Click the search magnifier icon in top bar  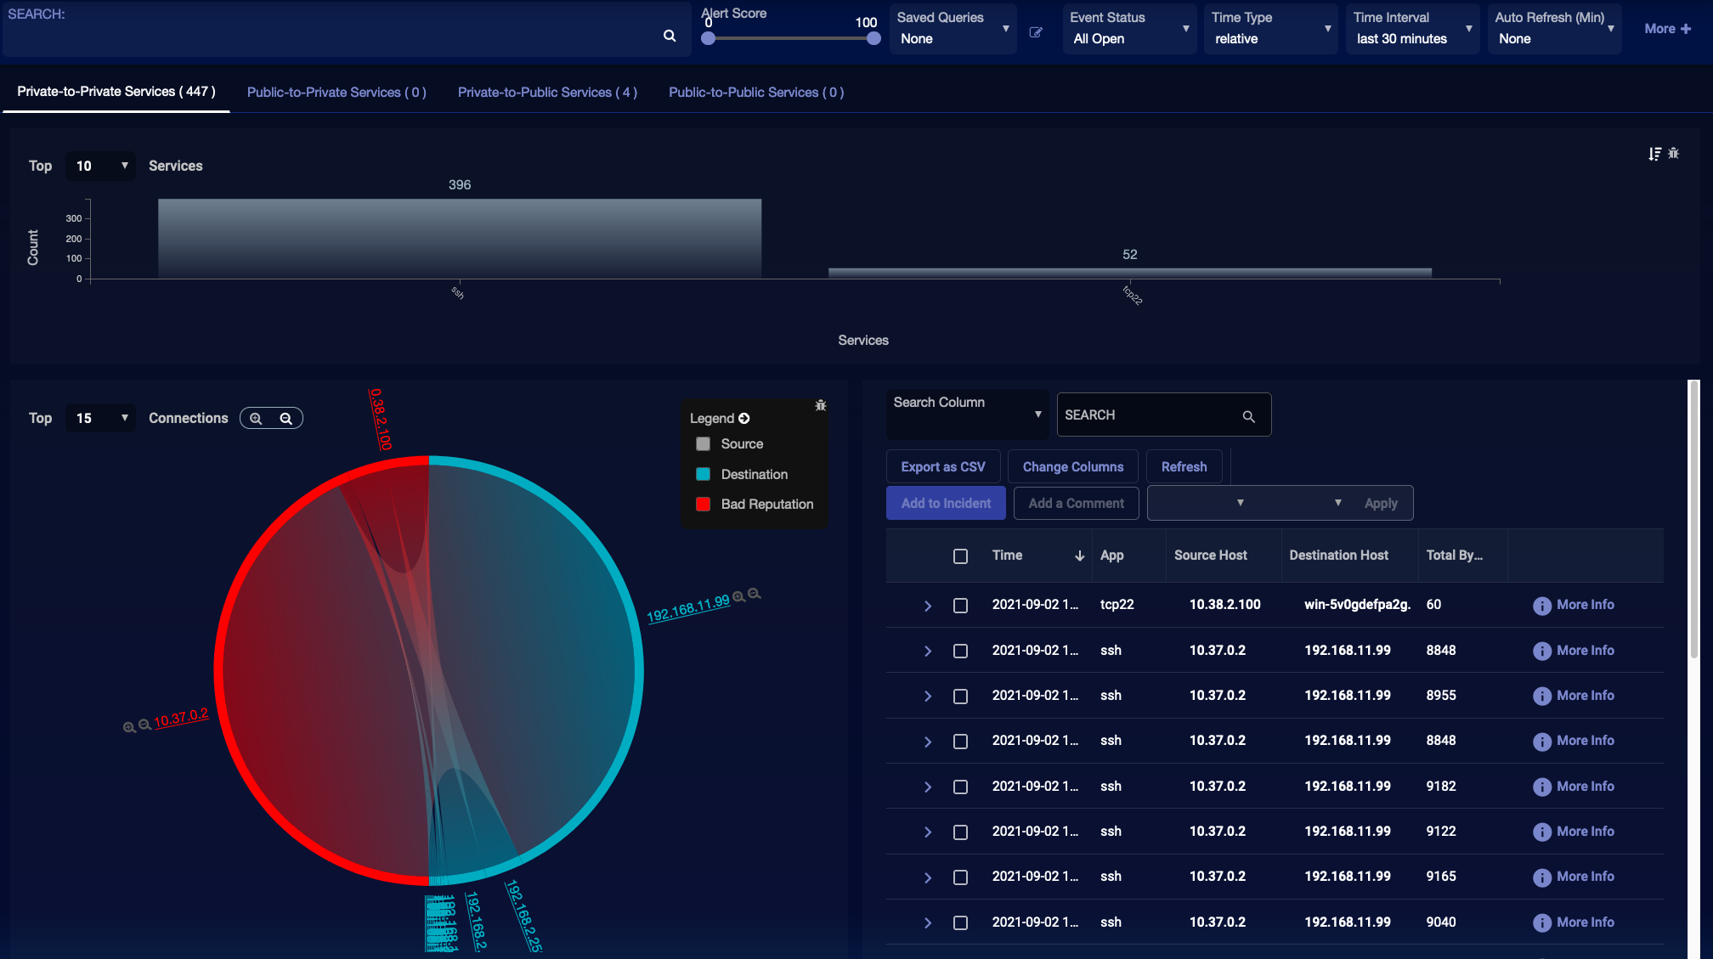(670, 36)
